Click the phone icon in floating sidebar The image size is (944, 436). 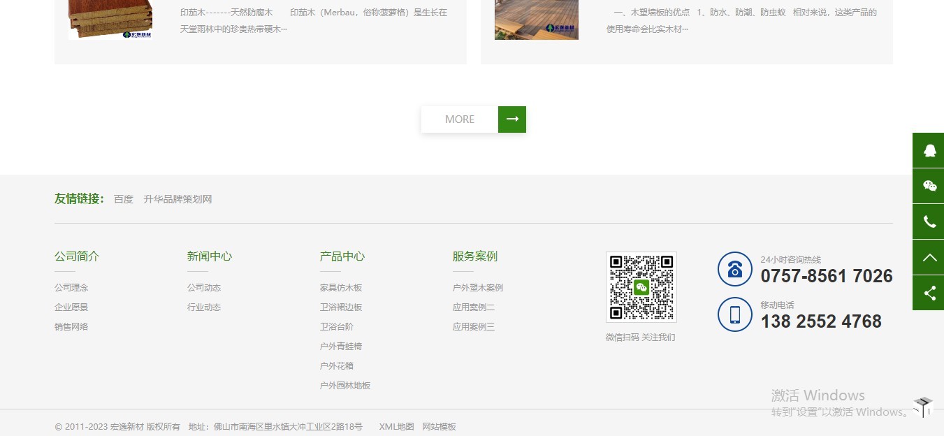(x=929, y=221)
